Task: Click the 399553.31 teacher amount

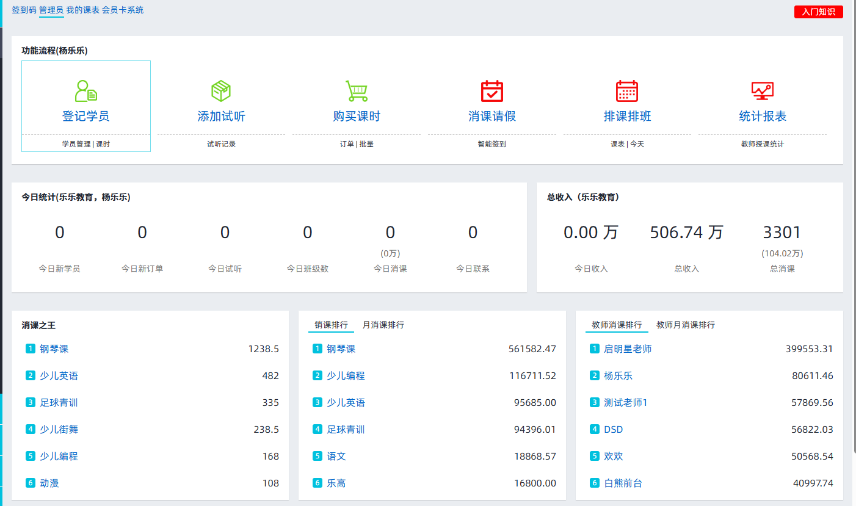Action: click(810, 349)
